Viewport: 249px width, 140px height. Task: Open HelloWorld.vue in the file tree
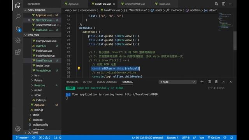coord(42,56)
